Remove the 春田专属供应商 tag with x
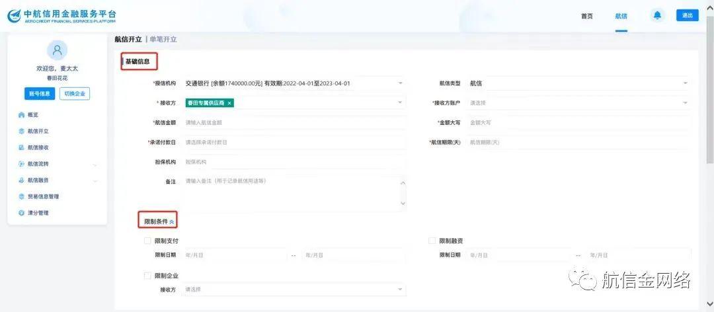Viewport: 714px width, 312px height. tap(229, 103)
